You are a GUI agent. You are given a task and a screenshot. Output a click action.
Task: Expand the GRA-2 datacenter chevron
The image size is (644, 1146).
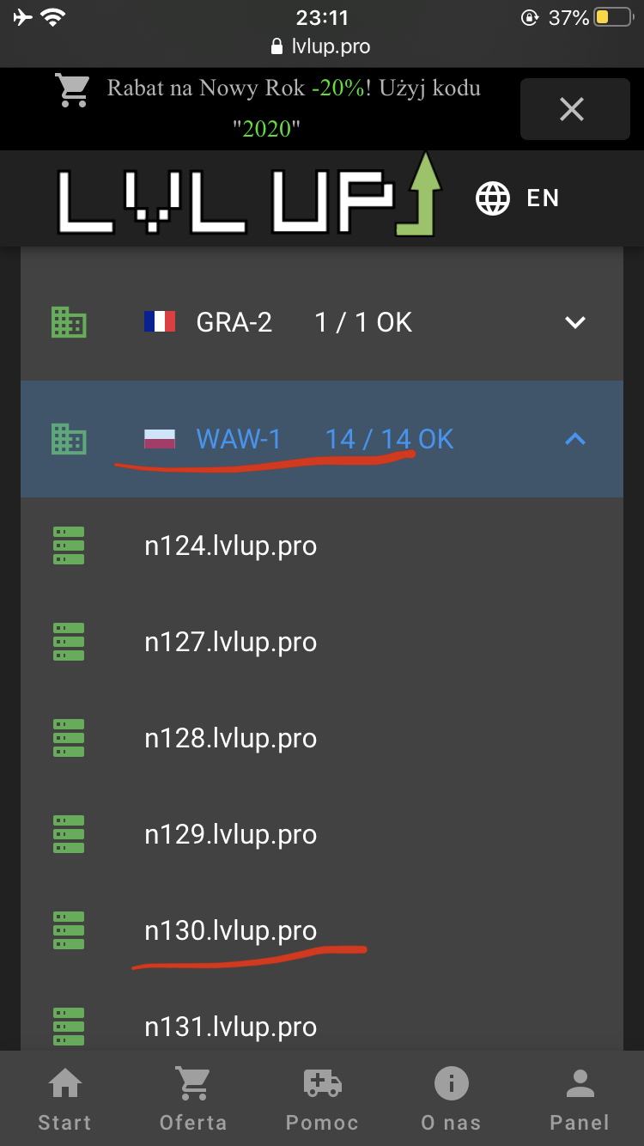574,323
